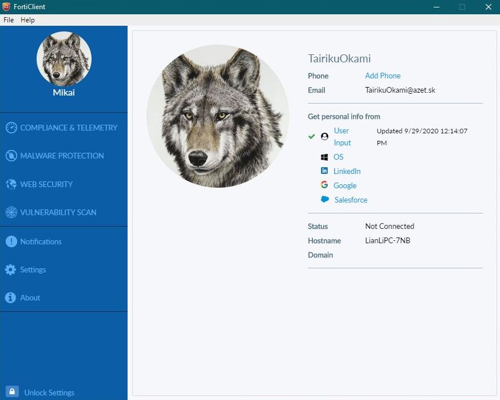Image resolution: width=500 pixels, height=400 pixels.
Task: Click the Compliance & Telemetry gauge icon
Action: coord(11,128)
